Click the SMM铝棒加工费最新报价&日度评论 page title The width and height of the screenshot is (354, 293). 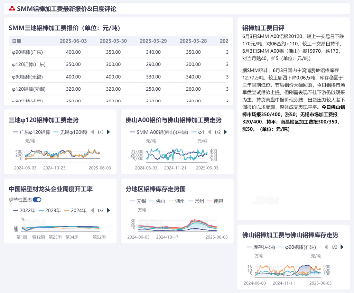pos(67,9)
